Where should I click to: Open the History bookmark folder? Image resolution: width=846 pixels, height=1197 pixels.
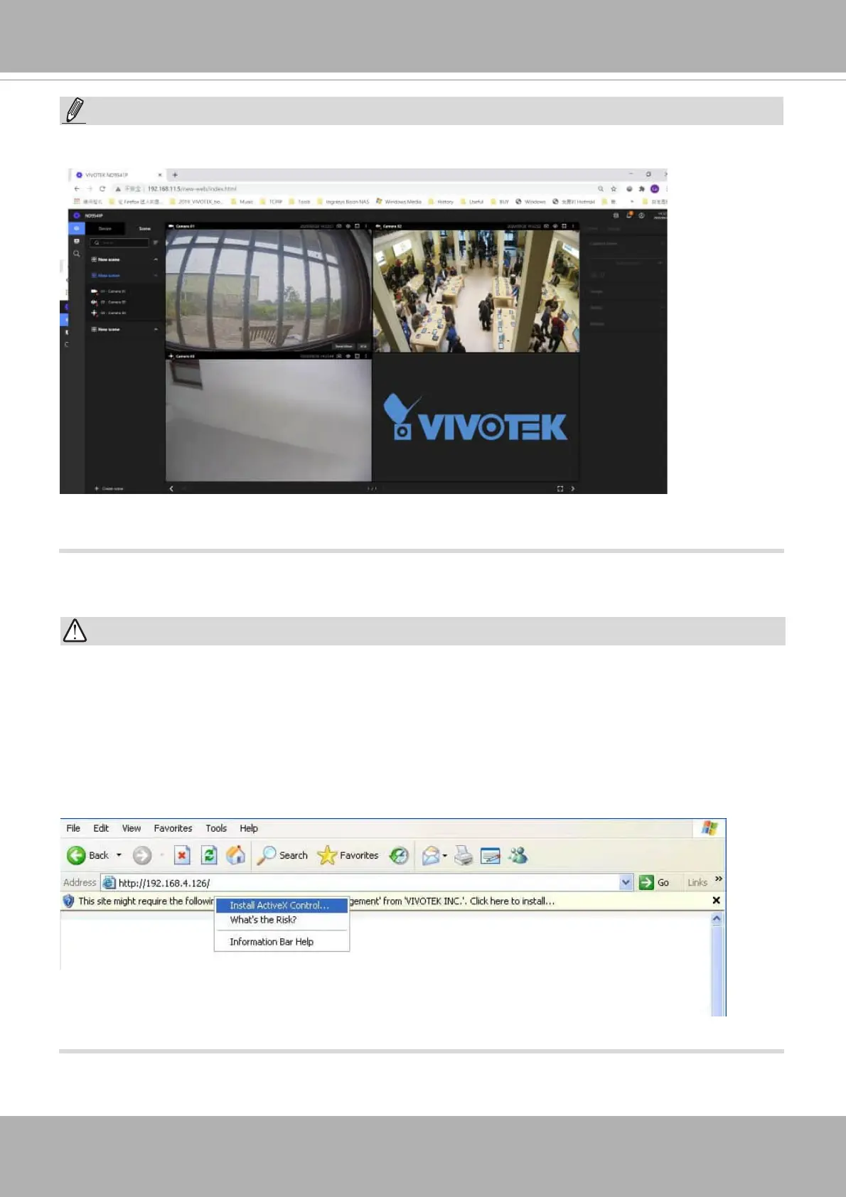coord(441,202)
